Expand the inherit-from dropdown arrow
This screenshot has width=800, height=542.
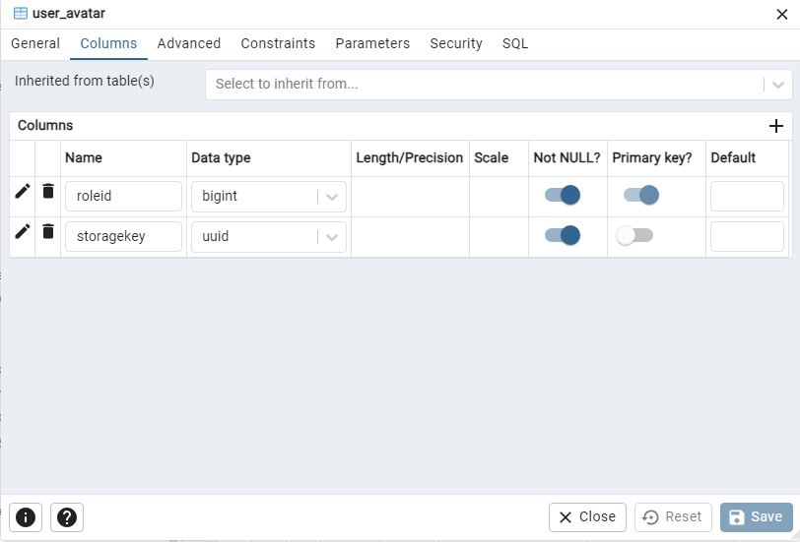click(x=778, y=85)
